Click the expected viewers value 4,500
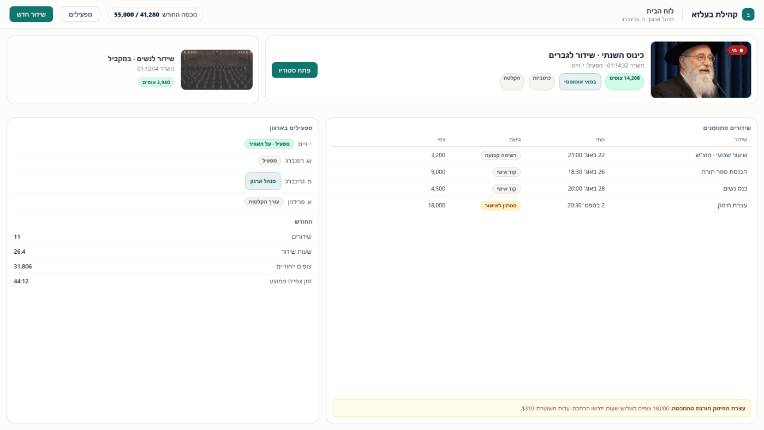 [438, 189]
